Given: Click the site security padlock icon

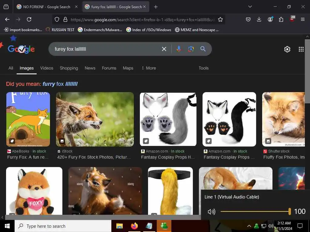Looking at the screenshot, I should click(65, 20).
